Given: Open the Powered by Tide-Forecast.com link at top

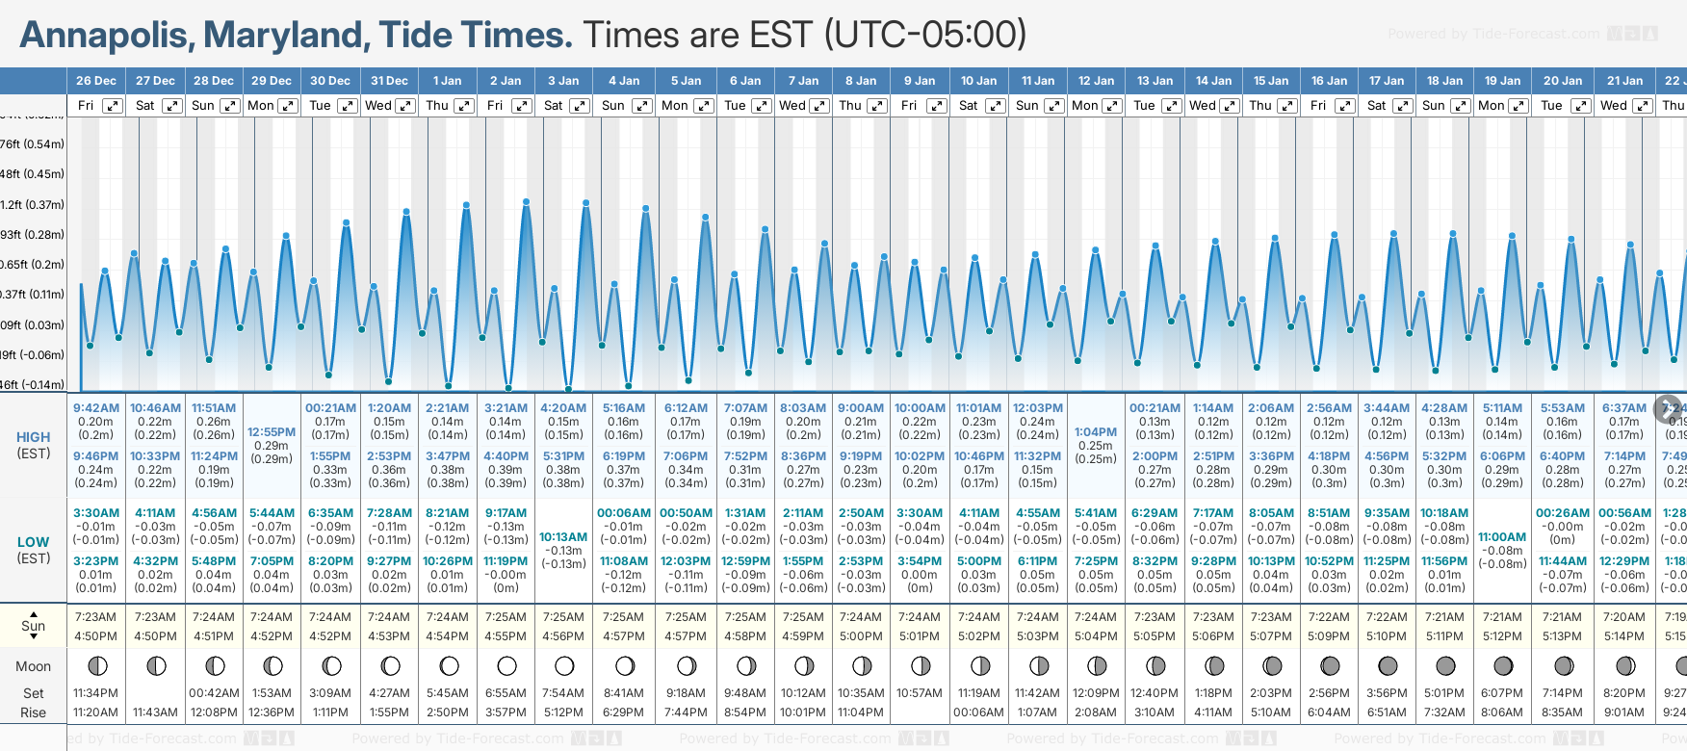Looking at the screenshot, I should (x=1493, y=35).
